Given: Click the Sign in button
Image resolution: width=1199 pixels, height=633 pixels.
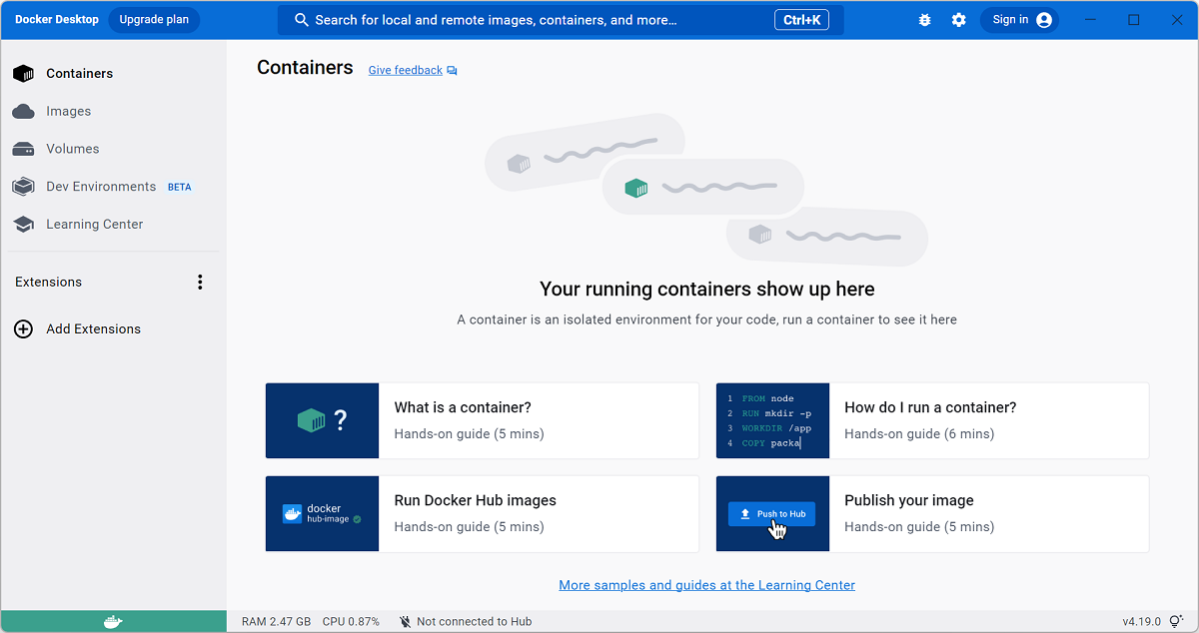Looking at the screenshot, I should 1019,19.
